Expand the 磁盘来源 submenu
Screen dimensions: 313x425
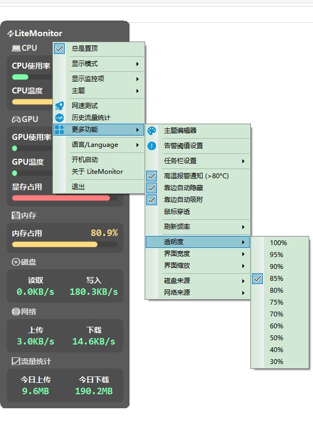[x=198, y=280]
